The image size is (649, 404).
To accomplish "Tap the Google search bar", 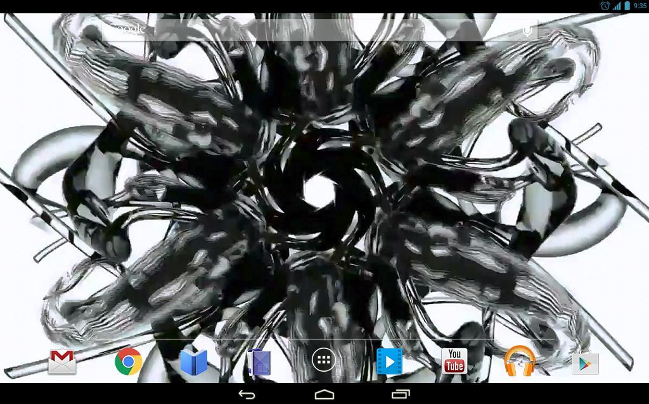I will tap(319, 30).
